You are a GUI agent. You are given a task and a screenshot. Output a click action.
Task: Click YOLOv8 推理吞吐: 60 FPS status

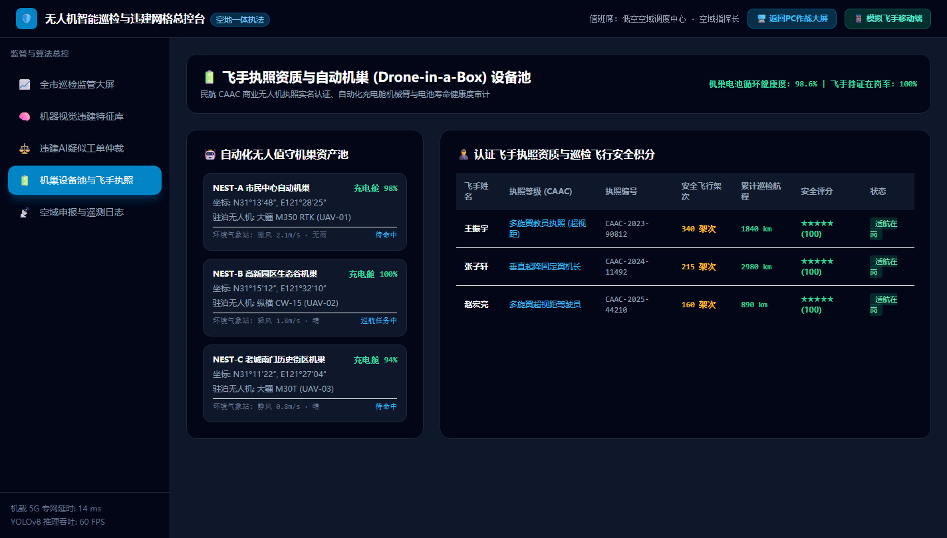coord(58,522)
